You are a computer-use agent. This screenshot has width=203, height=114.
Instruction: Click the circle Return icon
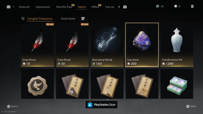tap(9, 106)
